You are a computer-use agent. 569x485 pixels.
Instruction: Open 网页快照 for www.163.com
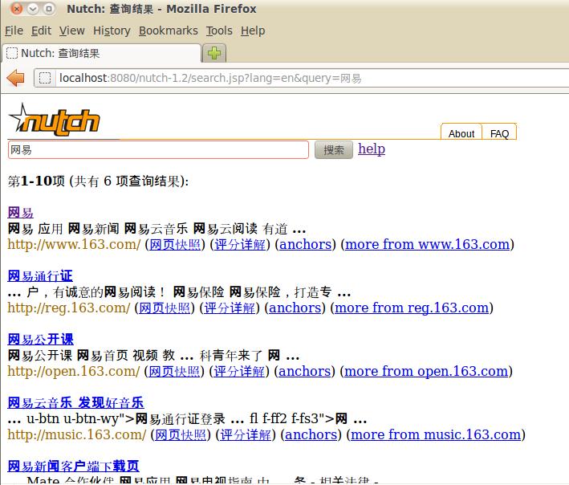175,244
